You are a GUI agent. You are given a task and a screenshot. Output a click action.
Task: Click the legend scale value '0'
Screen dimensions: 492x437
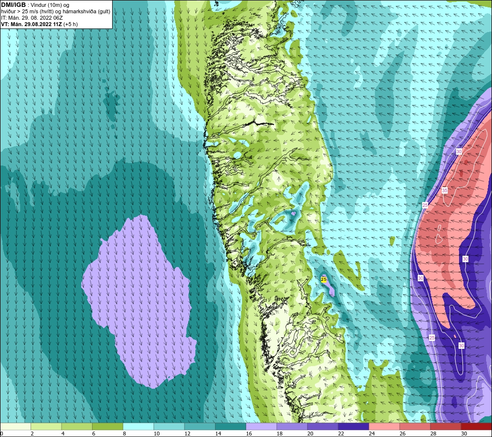click(x=1, y=434)
